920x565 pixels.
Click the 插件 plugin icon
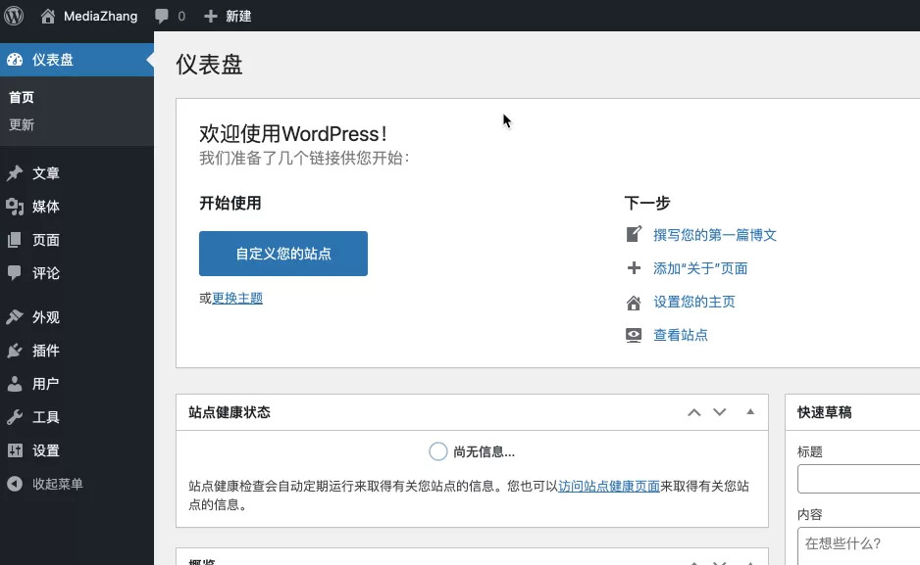point(15,351)
